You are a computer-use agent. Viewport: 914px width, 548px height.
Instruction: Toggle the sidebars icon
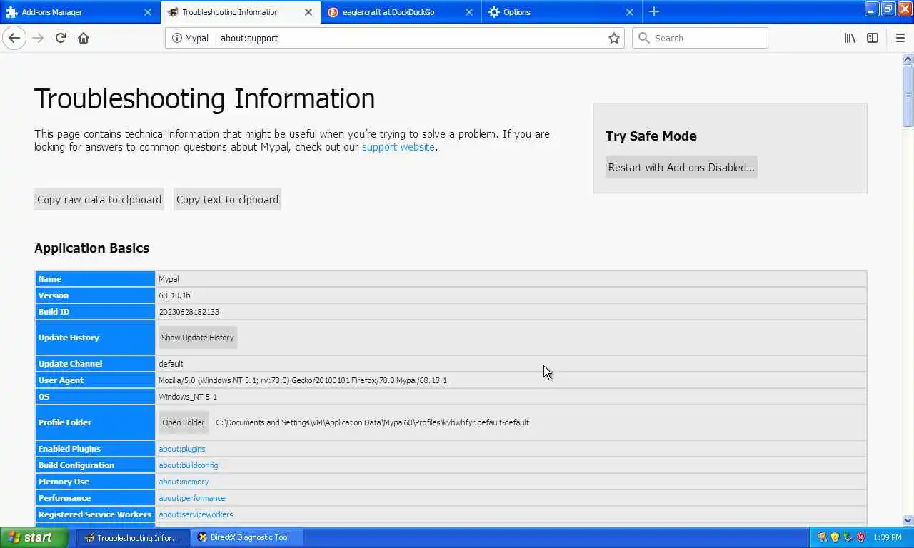point(873,38)
